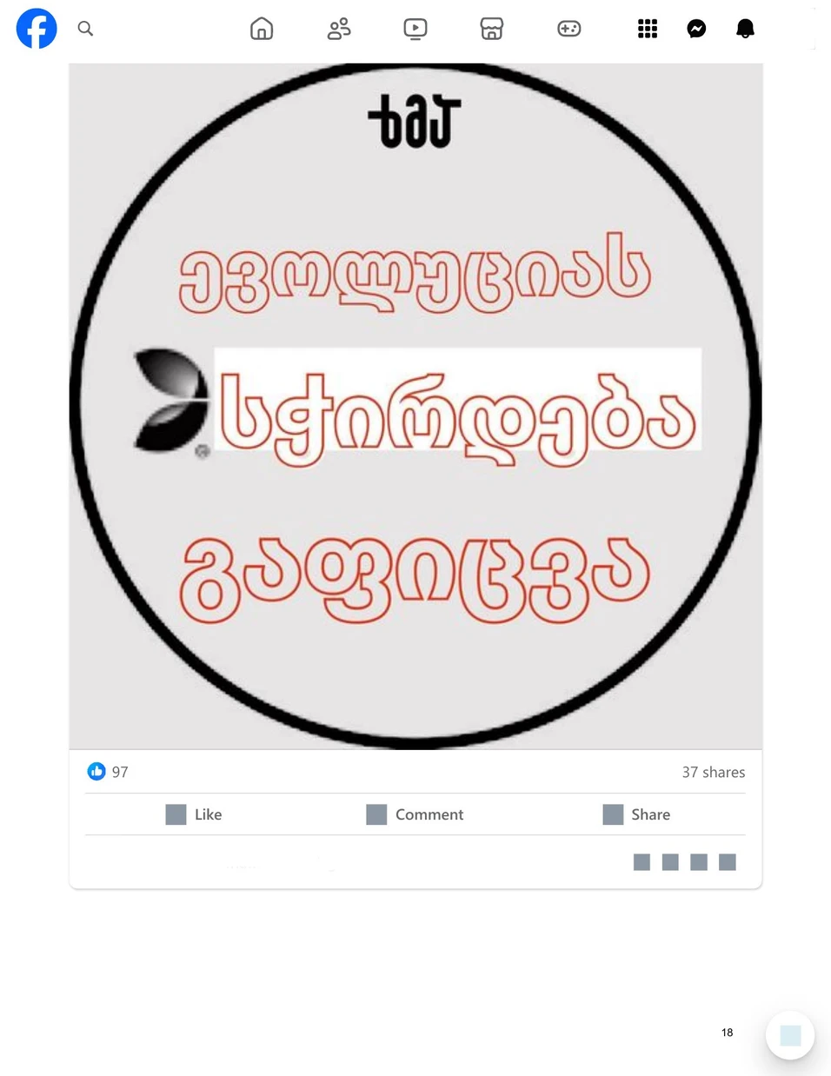This screenshot has width=831, height=1076.
Task: Open the circular Georgian text post image
Action: click(x=415, y=406)
